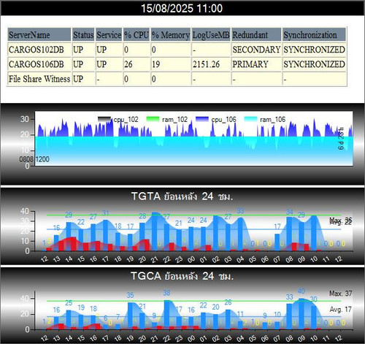Click the TGCA bar labeled 26 at hour 03
Image resolution: width=365 pixels, height=344 pixels.
tap(228, 320)
